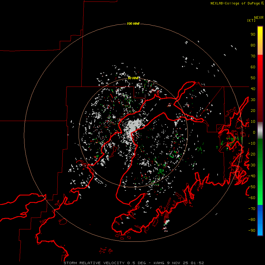
Task: Click the STORM RELATIVE VELOCITY caption text
Action: pyautogui.click(x=94, y=263)
